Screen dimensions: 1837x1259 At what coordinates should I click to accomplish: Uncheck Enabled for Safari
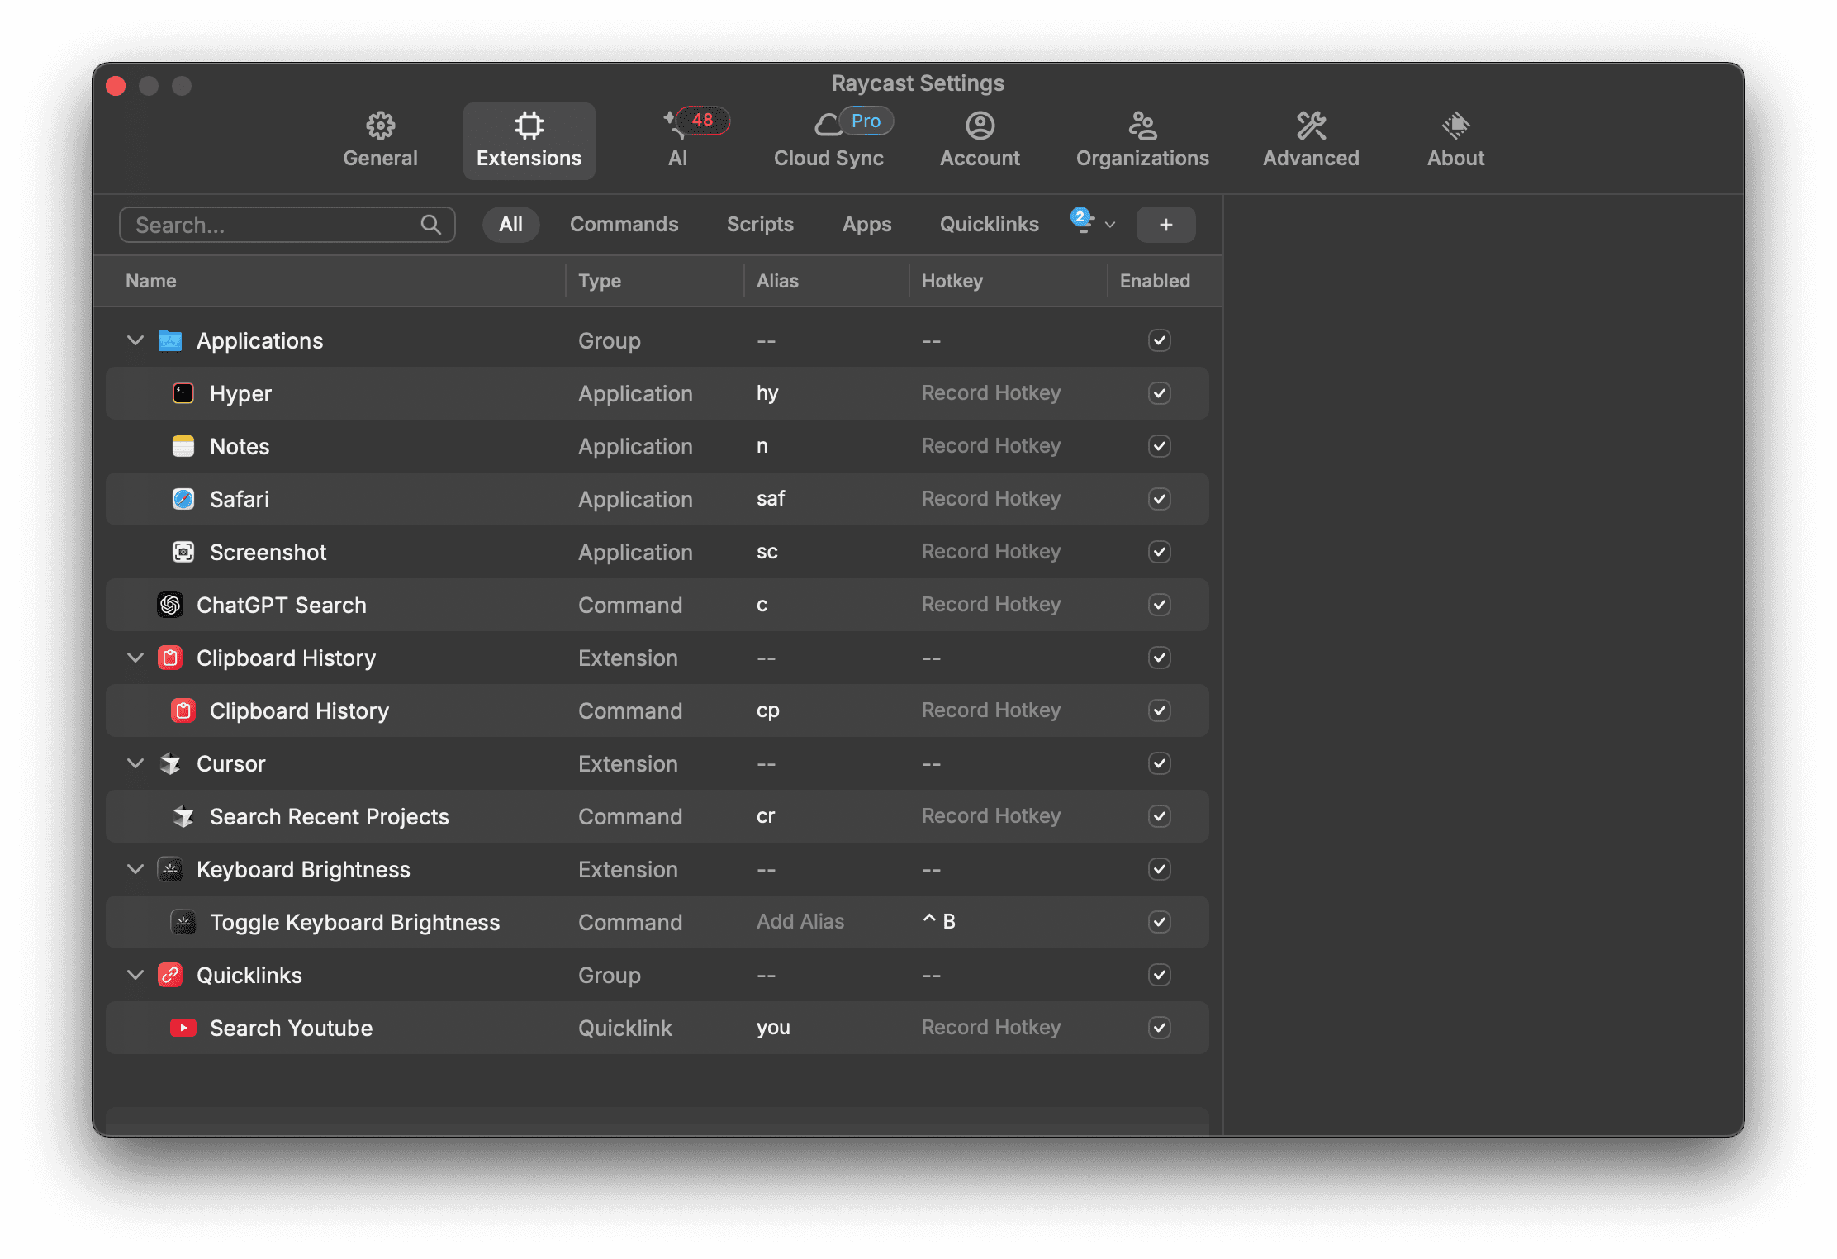coord(1159,499)
